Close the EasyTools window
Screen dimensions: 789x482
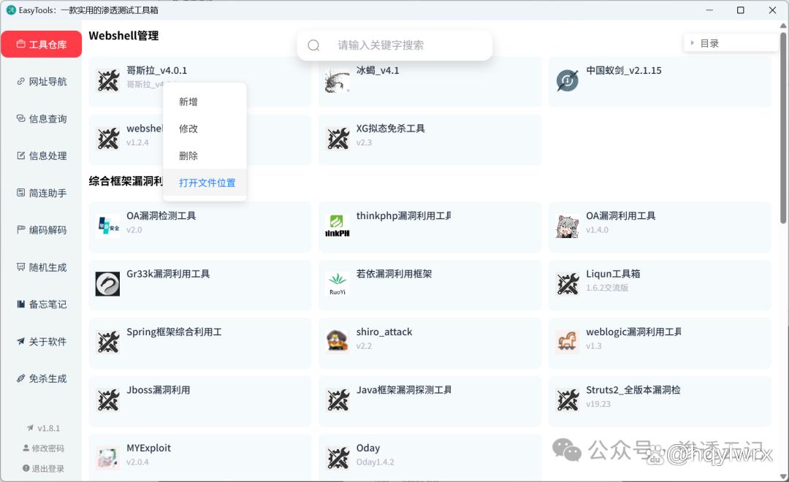coord(772,10)
